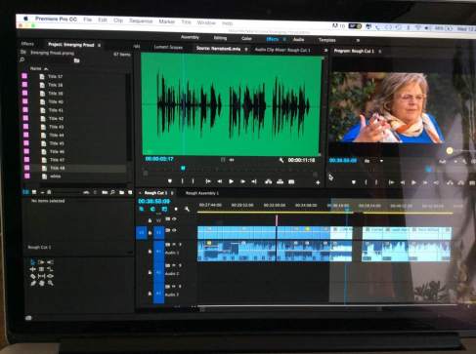Select the Razor tool
Viewport: 476px width, 354px height.
pyautogui.click(x=32, y=276)
